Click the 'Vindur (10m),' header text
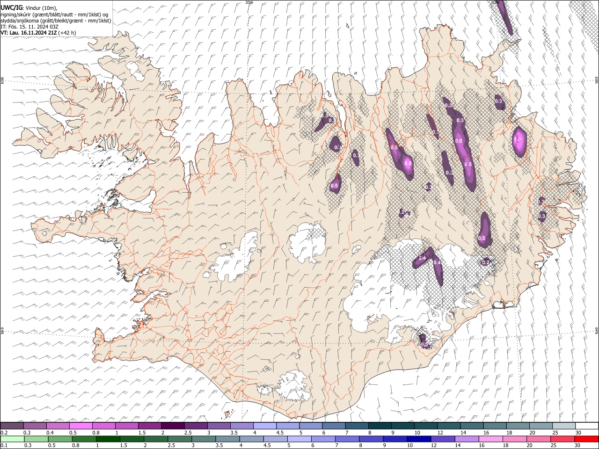 tap(41, 8)
